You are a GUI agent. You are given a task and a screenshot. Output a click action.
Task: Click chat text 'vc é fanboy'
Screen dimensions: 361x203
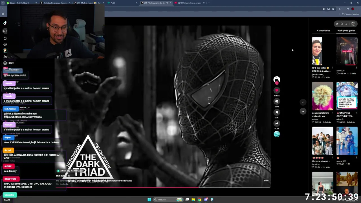click(x=10, y=171)
